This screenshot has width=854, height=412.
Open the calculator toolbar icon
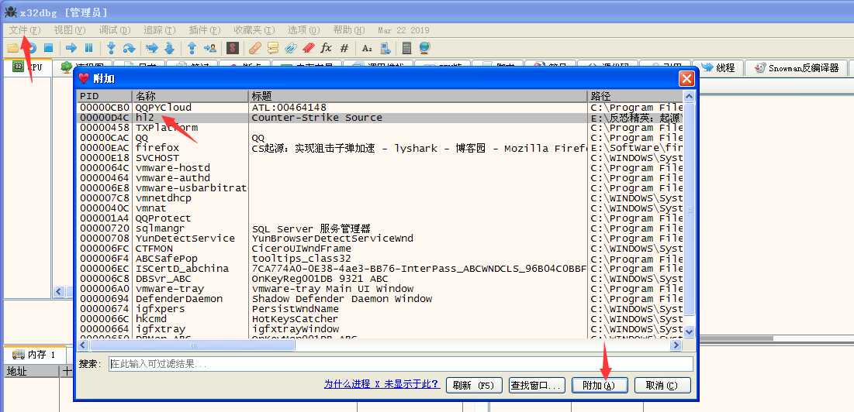(406, 48)
